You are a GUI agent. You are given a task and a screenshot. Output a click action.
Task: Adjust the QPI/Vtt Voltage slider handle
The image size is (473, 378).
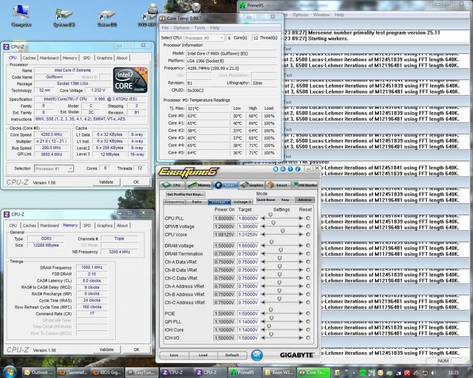click(273, 223)
